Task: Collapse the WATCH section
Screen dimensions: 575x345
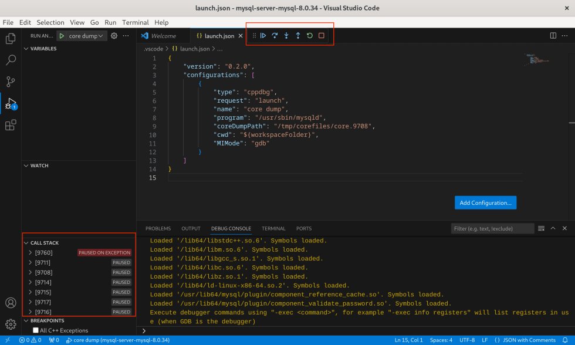Action: click(x=26, y=165)
